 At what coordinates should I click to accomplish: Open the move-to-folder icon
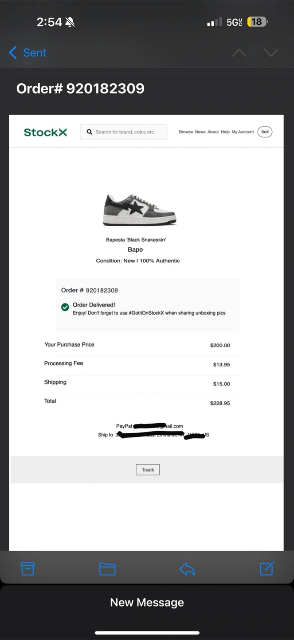(107, 569)
